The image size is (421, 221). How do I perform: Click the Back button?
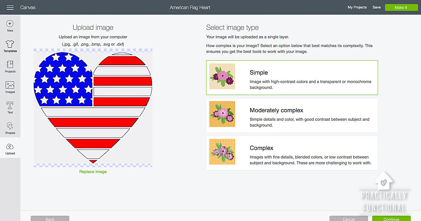tap(50, 219)
